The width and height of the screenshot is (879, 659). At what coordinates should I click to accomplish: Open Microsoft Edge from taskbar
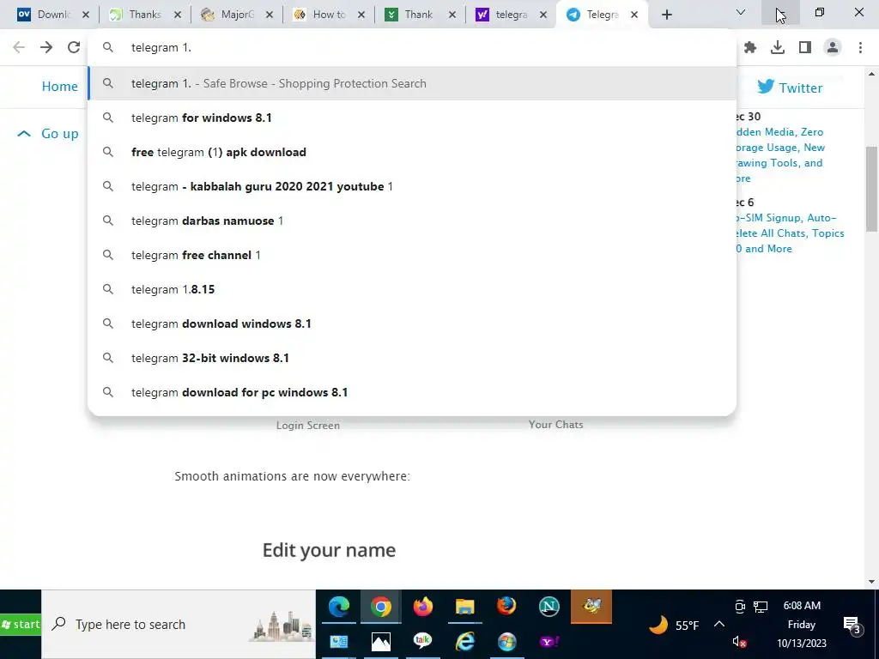point(339,607)
